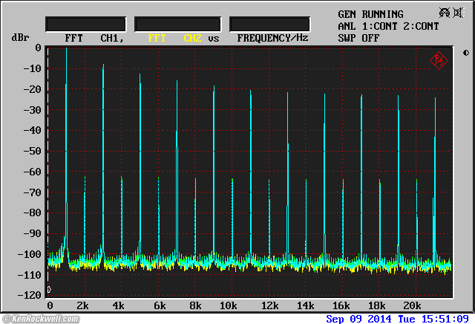This screenshot has height=324, width=475.
Task: Click the readout box above yellow FFT CH2
Action: click(177, 24)
